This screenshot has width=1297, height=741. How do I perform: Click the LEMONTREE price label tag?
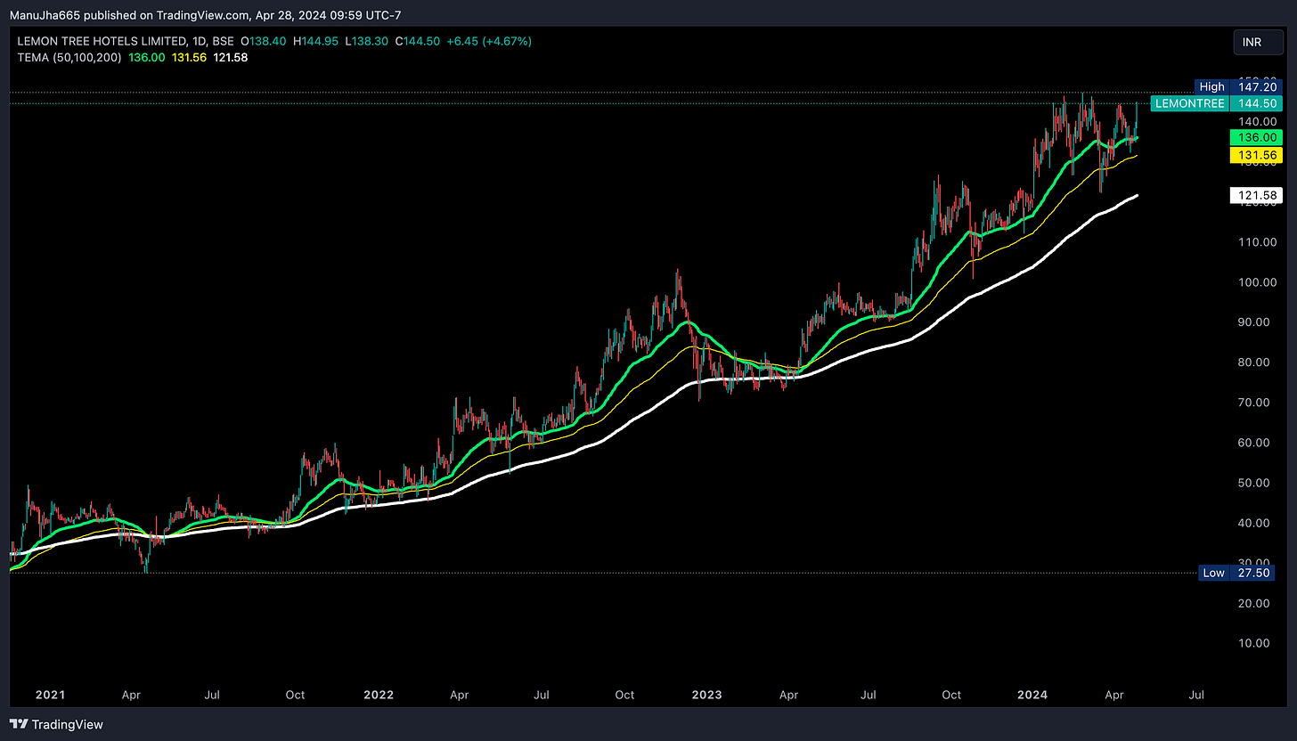[1188, 103]
